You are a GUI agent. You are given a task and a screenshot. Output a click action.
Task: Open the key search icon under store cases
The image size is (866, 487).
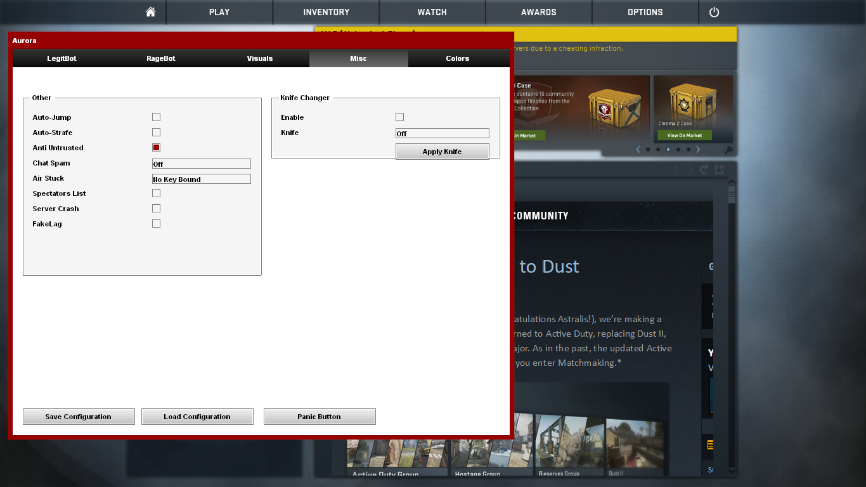tap(728, 150)
